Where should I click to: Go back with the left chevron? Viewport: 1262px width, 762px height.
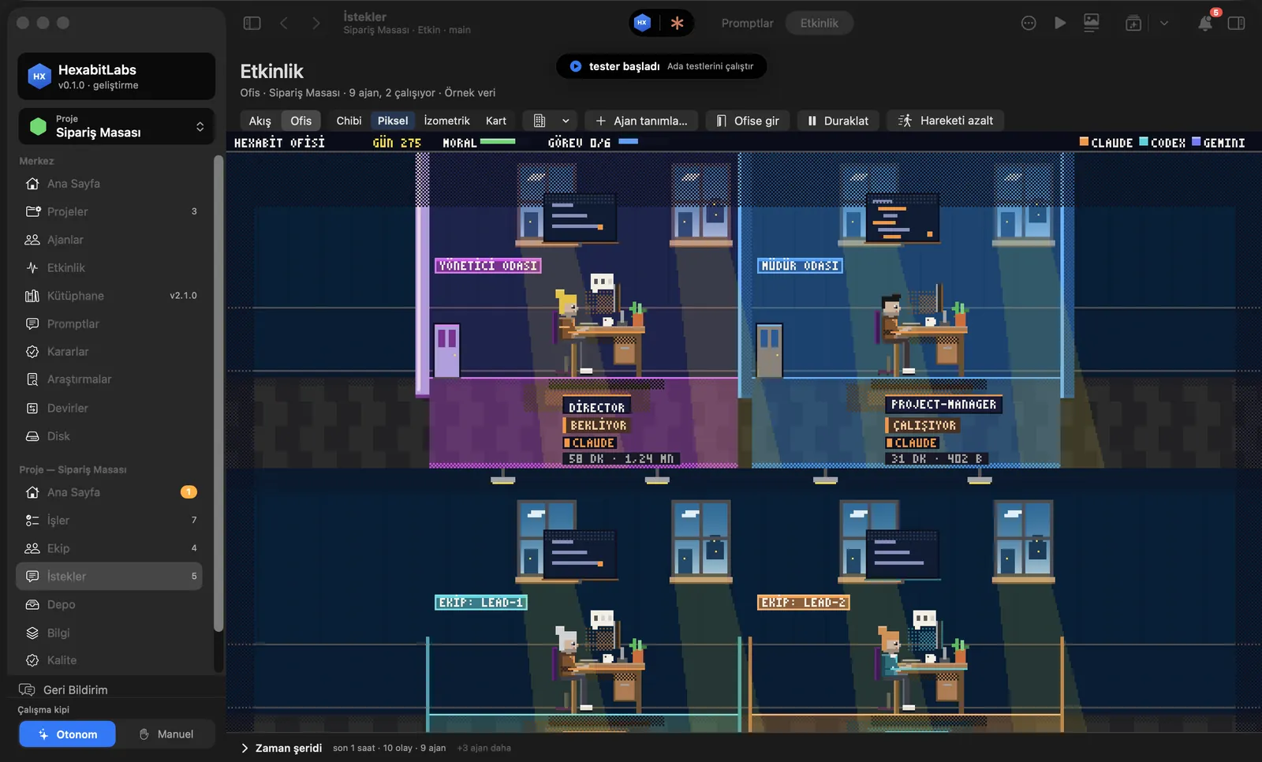(x=284, y=23)
